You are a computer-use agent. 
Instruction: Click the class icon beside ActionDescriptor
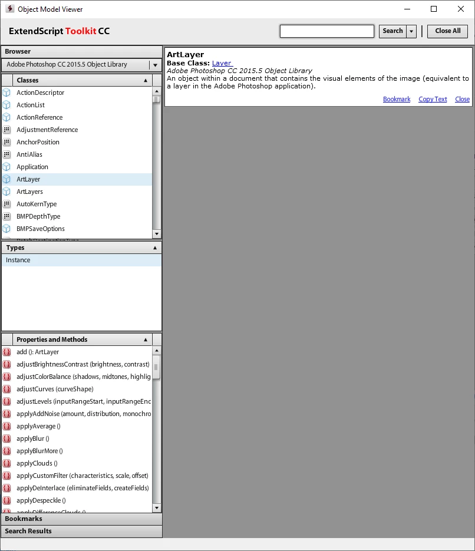(6, 93)
